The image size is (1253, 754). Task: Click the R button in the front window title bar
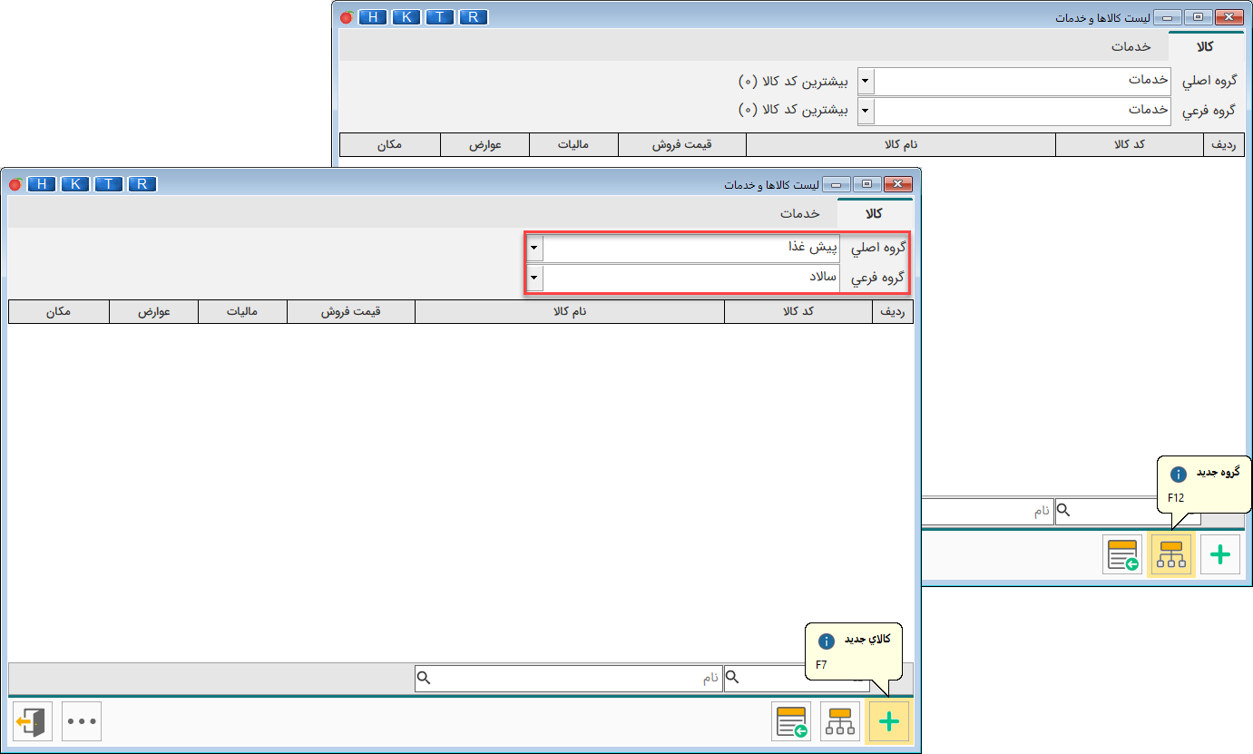click(x=142, y=184)
